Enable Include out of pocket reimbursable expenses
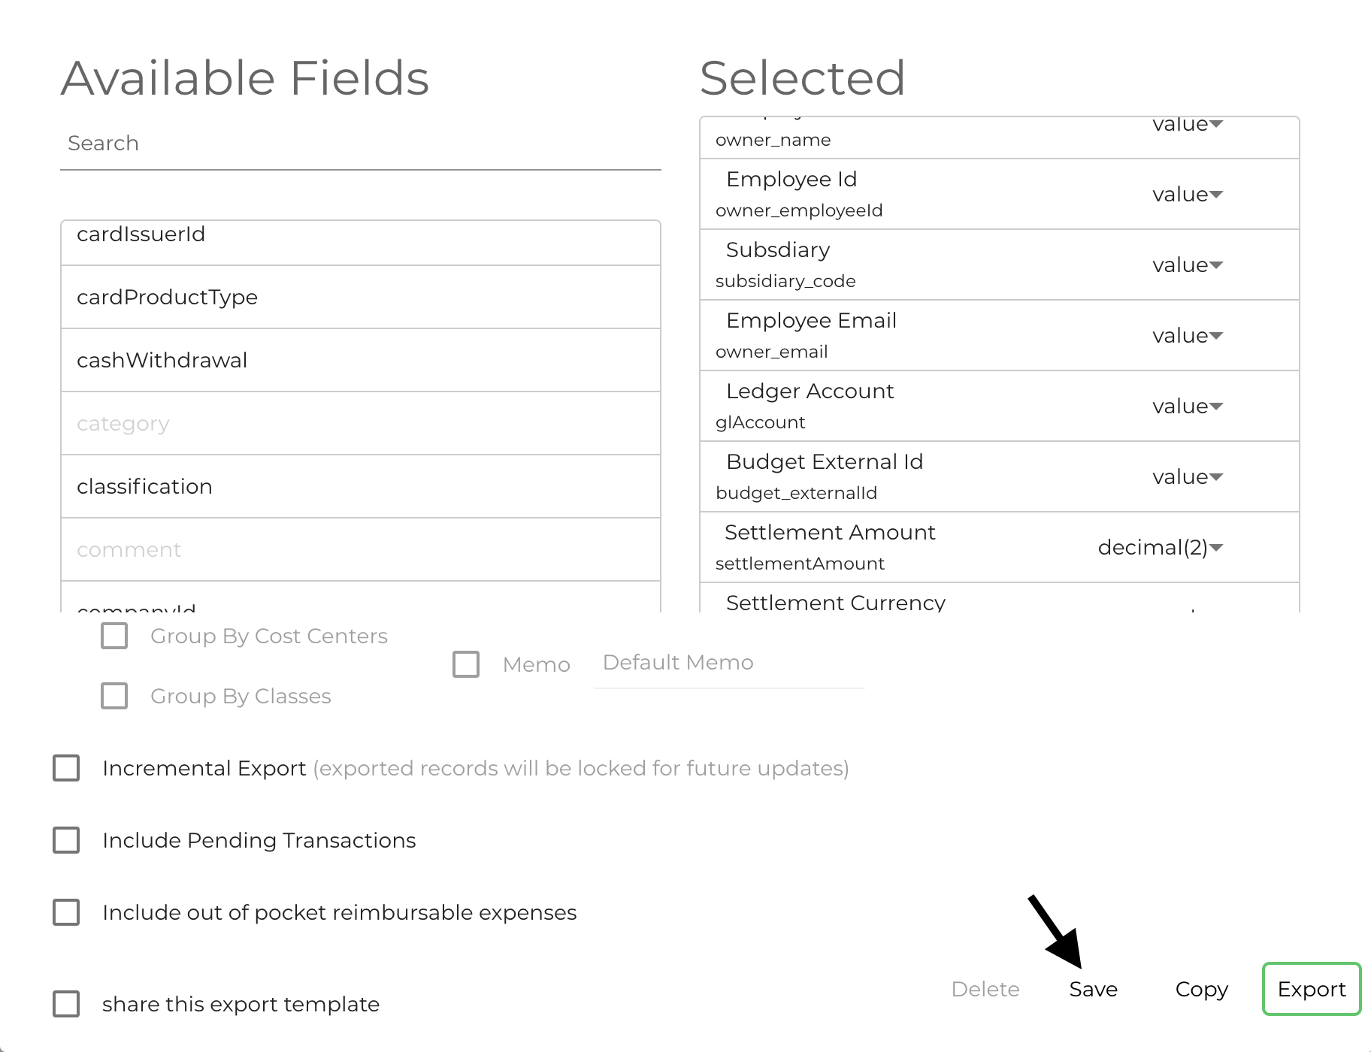This screenshot has width=1371, height=1052. [x=66, y=912]
